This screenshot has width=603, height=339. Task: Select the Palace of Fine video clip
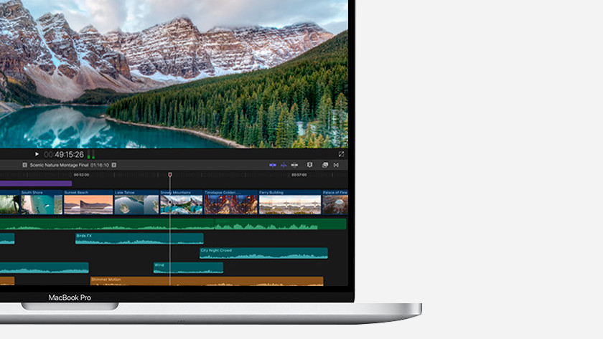point(335,202)
